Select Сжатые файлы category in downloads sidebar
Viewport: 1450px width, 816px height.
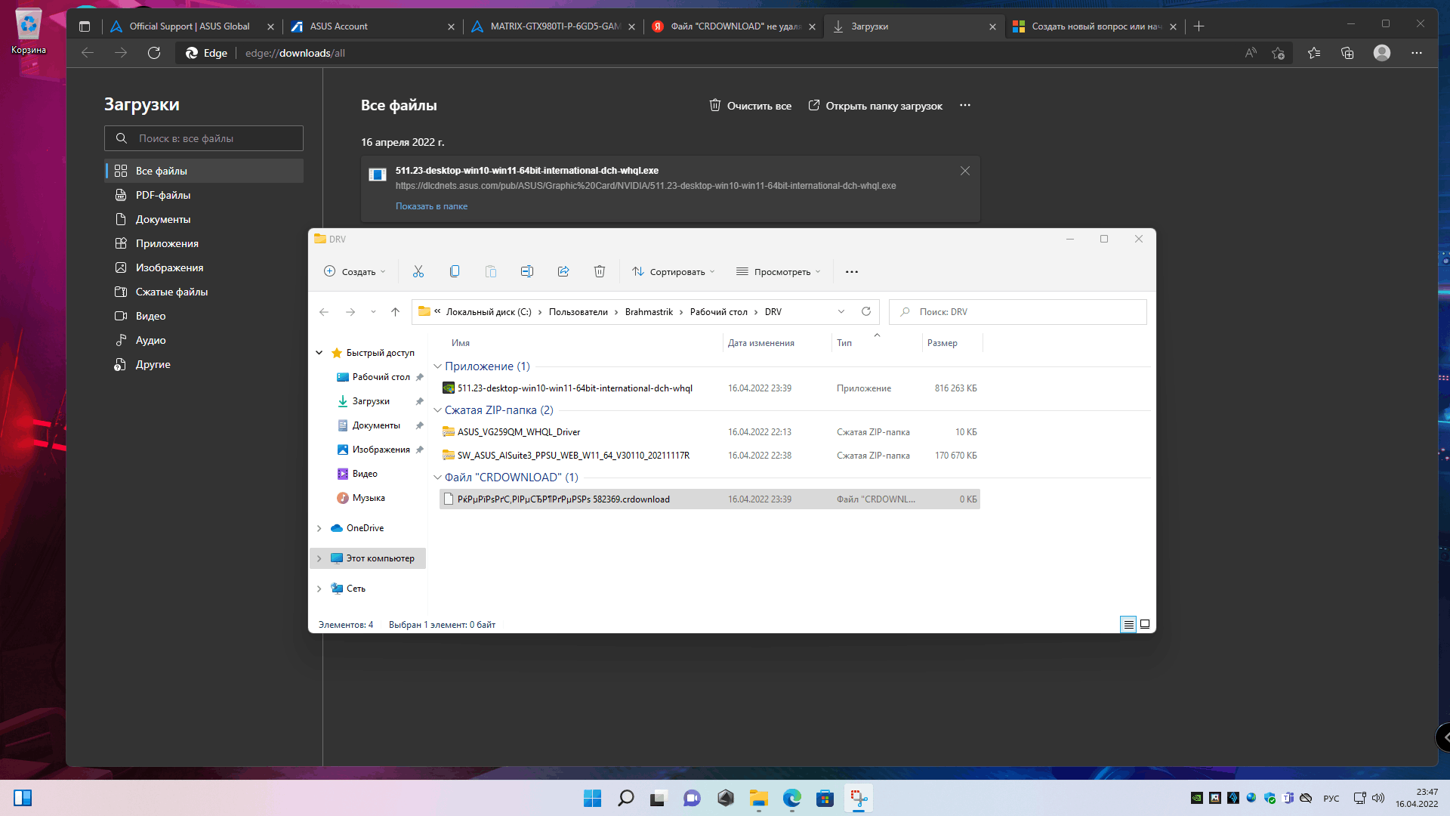click(x=204, y=292)
